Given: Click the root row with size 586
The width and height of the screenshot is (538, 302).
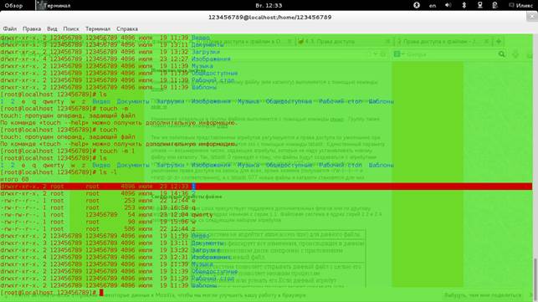Looking at the screenshot, I should (98, 229).
